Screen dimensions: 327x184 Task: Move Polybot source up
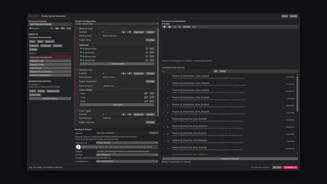(x=57, y=28)
